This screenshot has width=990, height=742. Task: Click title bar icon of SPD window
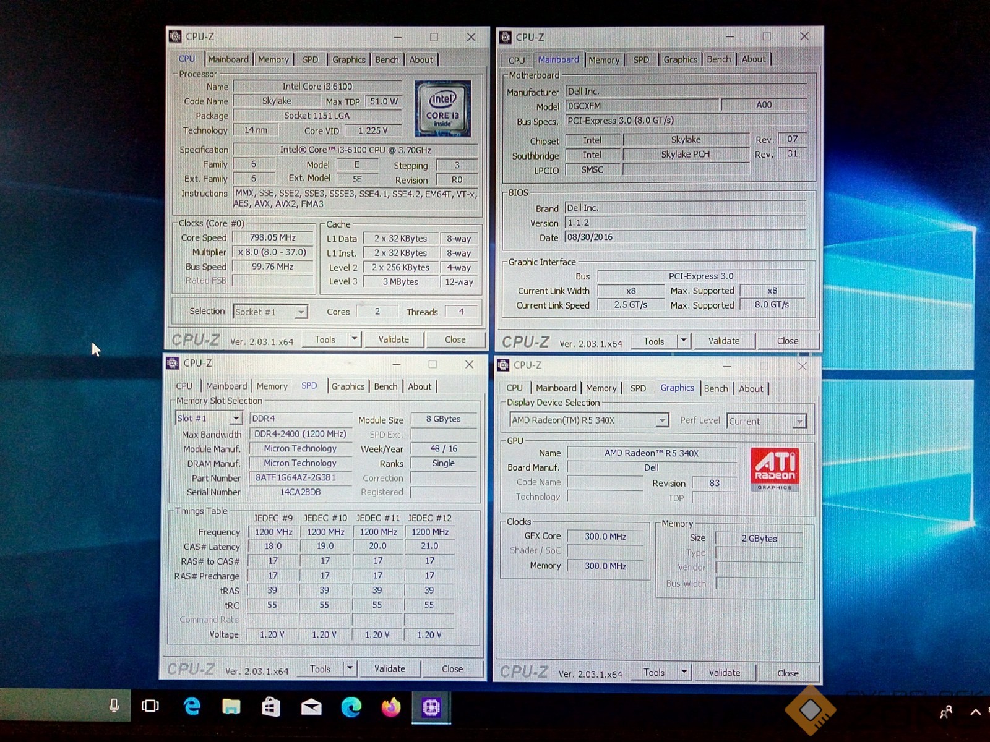pos(173,363)
